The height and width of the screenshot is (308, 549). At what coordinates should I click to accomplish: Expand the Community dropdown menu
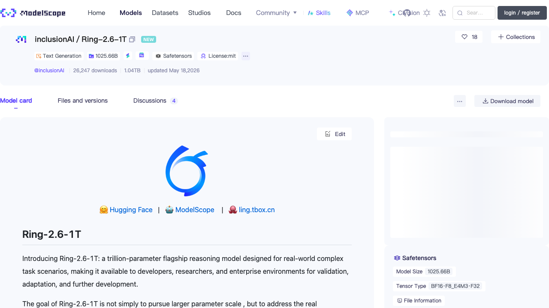coord(276,13)
